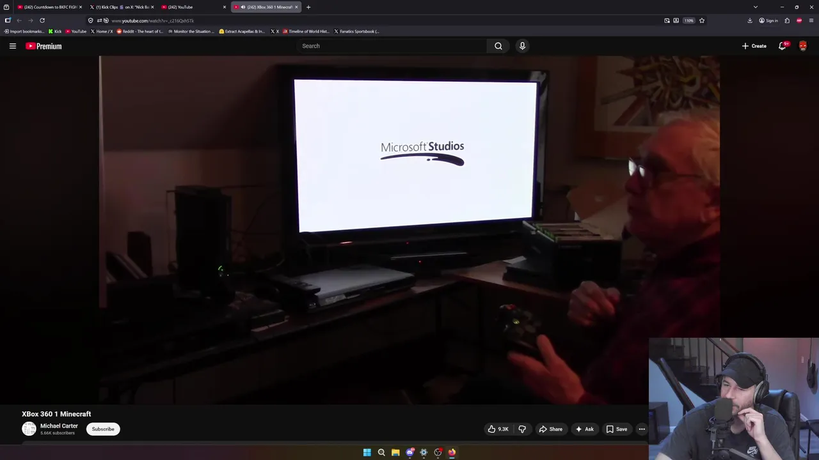Image resolution: width=819 pixels, height=460 pixels.
Task: Open the YouTube account avatar menu
Action: click(803, 46)
